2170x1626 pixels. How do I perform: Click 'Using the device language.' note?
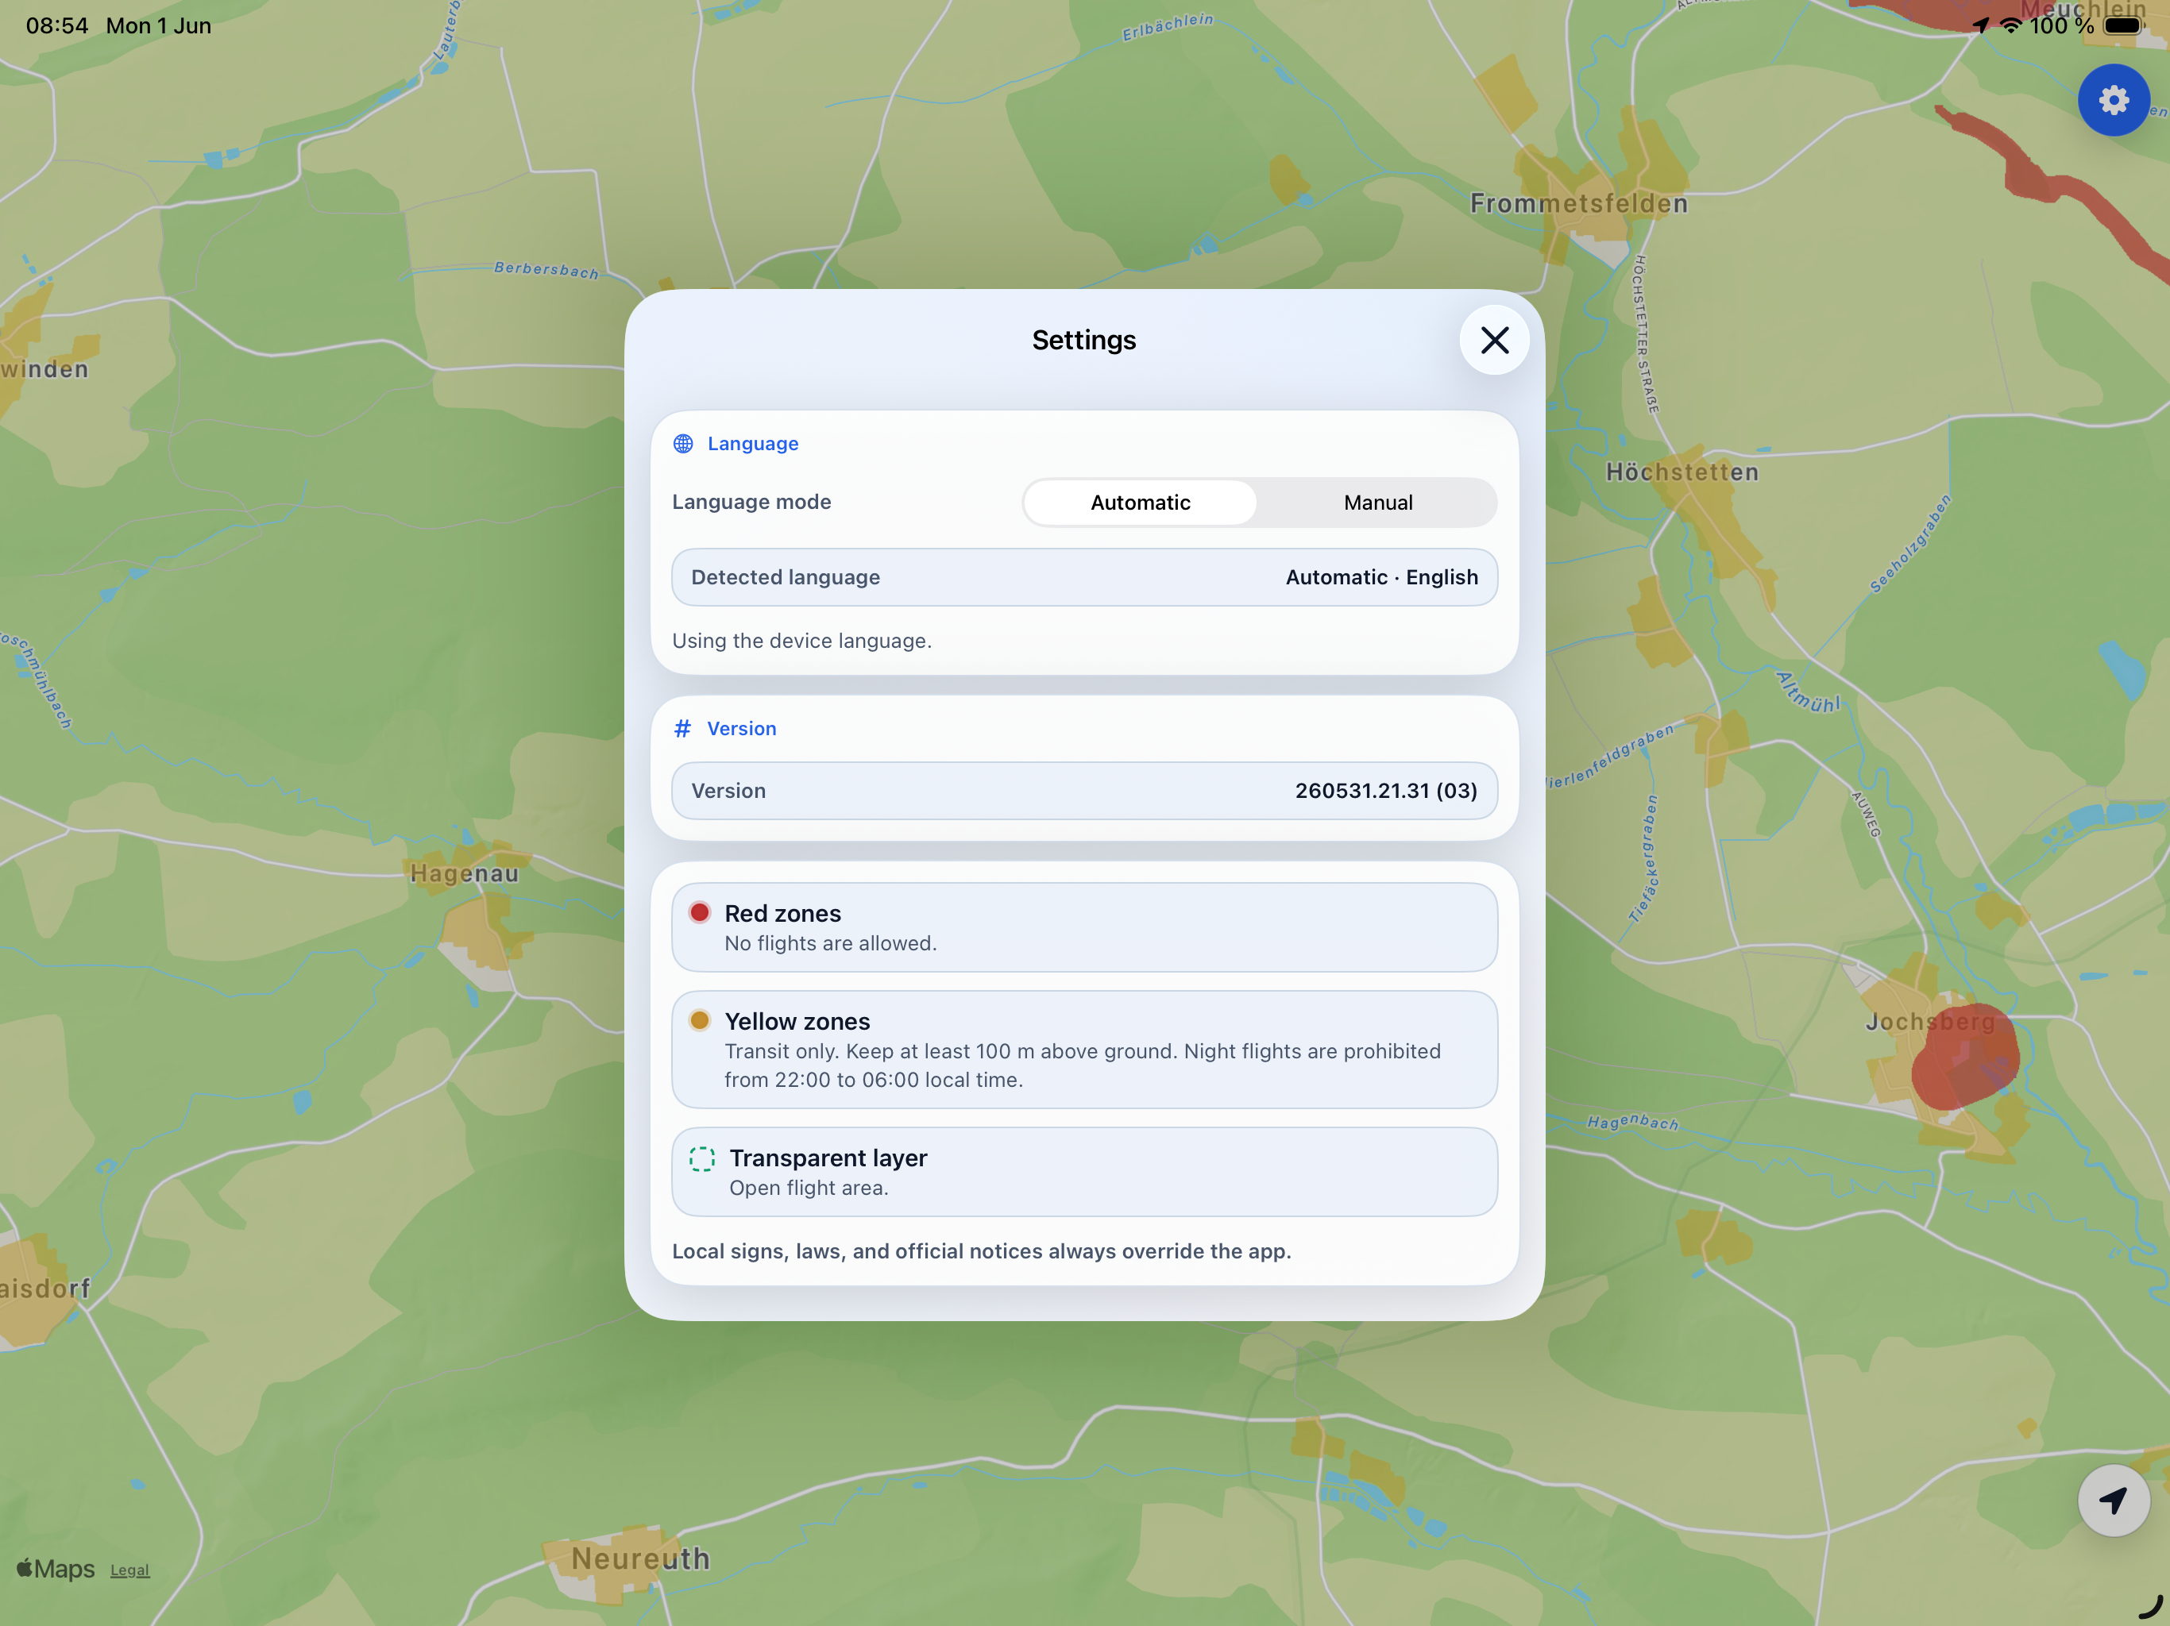(801, 641)
